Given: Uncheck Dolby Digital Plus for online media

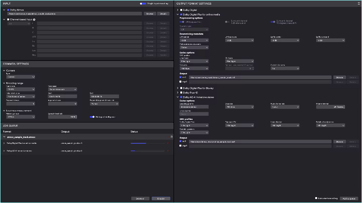Looking at the screenshot, I should [181, 14].
